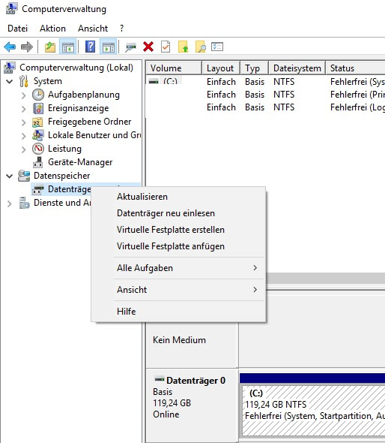Viewport: 385px width, 443px height.
Task: Sort by the Volume column header
Action: [x=174, y=68]
